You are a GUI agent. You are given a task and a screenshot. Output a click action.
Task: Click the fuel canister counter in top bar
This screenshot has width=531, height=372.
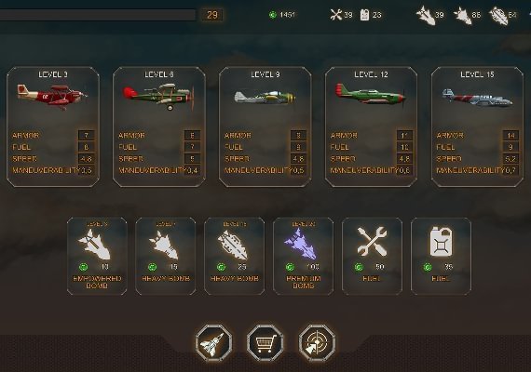pyautogui.click(x=371, y=15)
